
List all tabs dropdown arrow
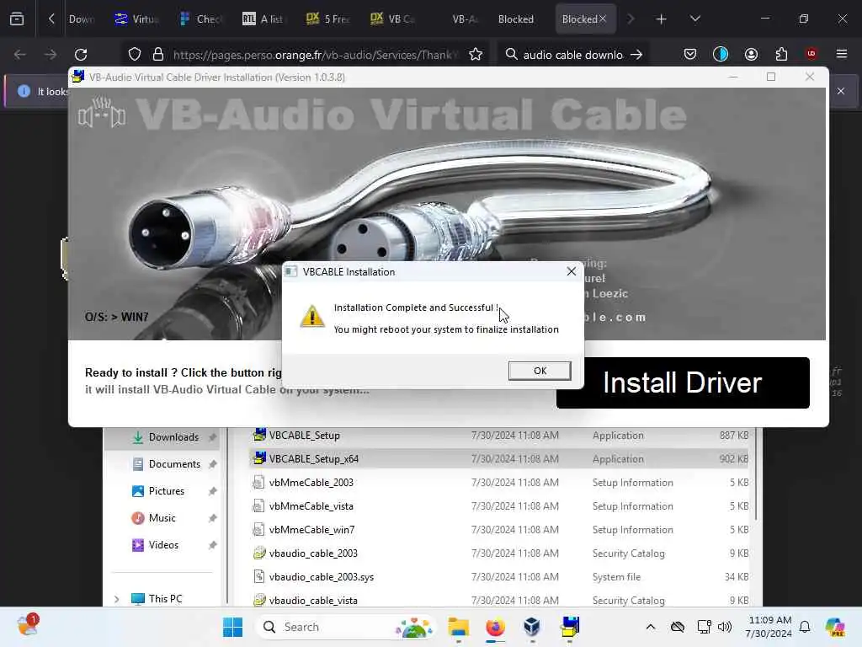click(694, 19)
